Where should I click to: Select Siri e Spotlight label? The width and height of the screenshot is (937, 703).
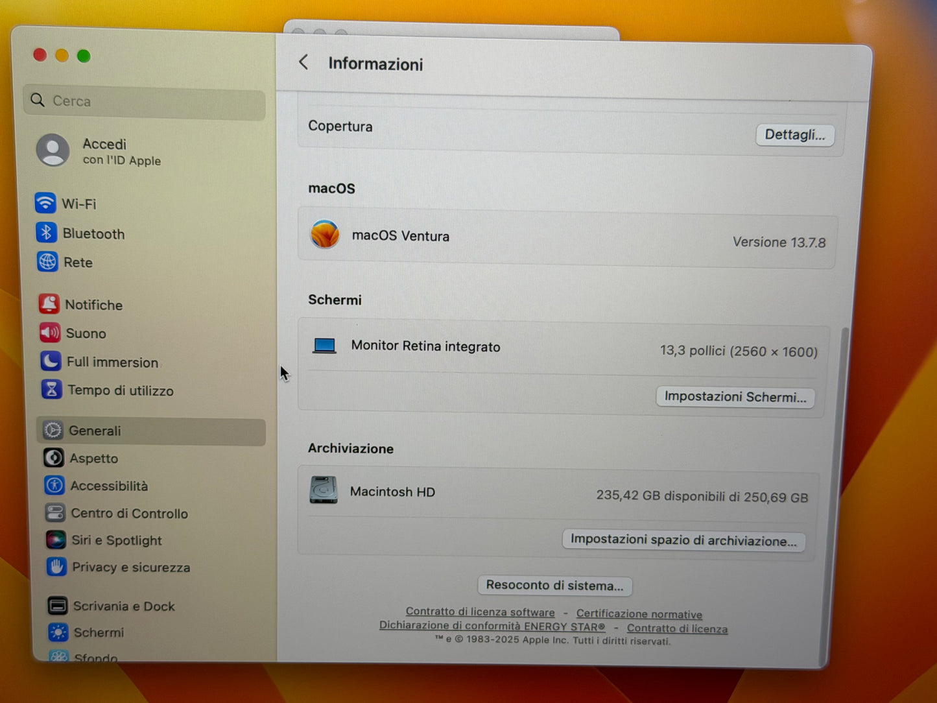click(x=117, y=540)
